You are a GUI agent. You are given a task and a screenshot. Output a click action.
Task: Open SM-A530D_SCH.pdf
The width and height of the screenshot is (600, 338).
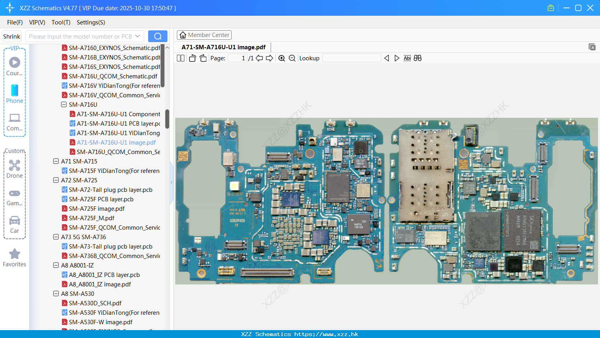tap(92, 303)
